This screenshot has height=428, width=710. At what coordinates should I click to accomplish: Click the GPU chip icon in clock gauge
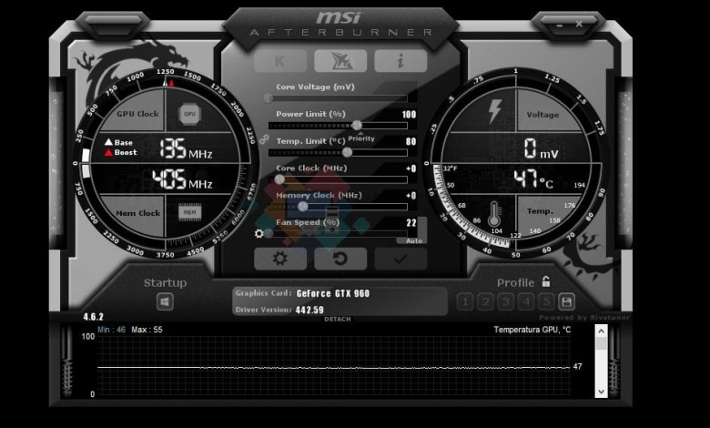189,114
